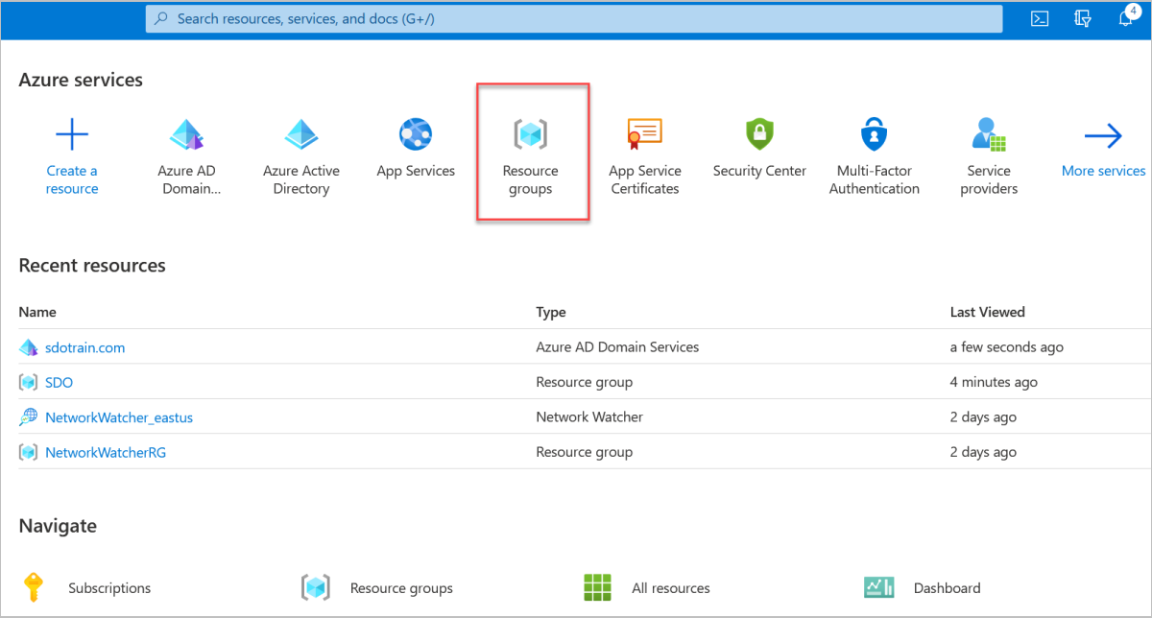Open the Multi-Factor Authentication icon
Viewport: 1152px width, 618px height.
tap(875, 135)
